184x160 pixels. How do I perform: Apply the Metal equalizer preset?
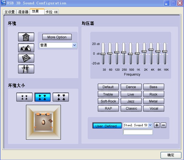click(x=154, y=101)
